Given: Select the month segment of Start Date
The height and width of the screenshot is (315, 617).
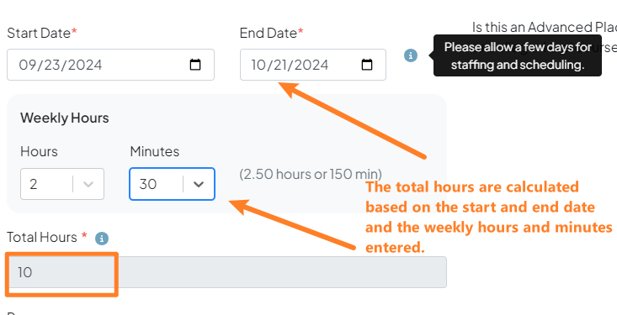Looking at the screenshot, I should pos(26,65).
